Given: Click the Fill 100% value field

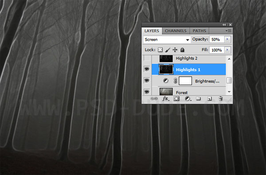Looking at the screenshot, I should [x=217, y=50].
